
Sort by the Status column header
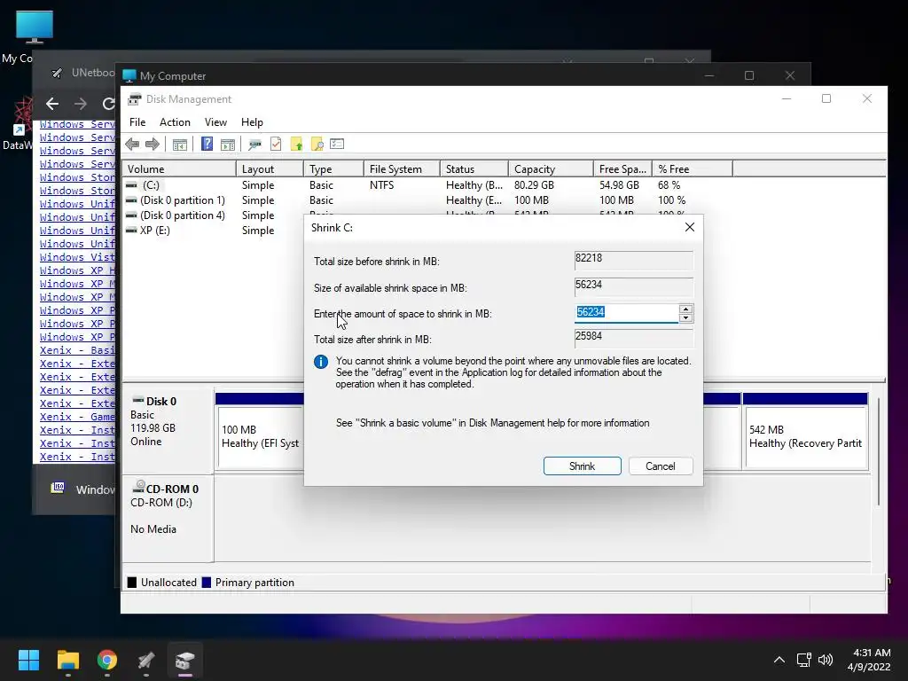click(474, 169)
